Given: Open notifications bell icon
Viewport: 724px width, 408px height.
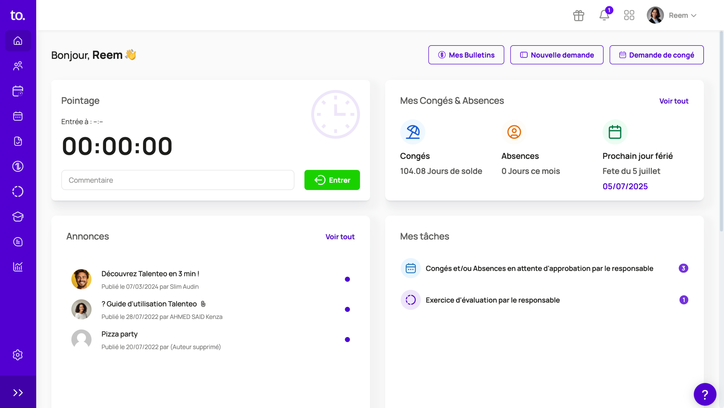Looking at the screenshot, I should pyautogui.click(x=604, y=15).
